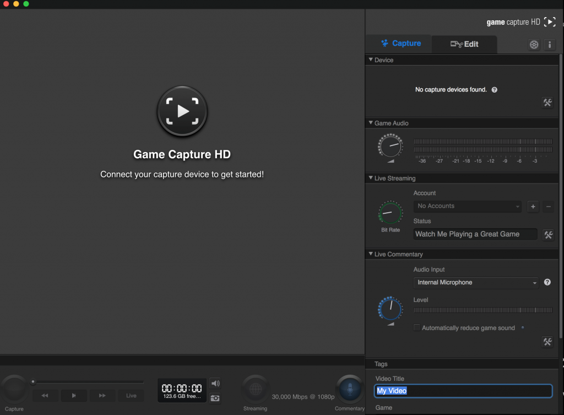Image resolution: width=564 pixels, height=415 pixels.
Task: Collapse the Game Audio section
Action: (x=371, y=123)
